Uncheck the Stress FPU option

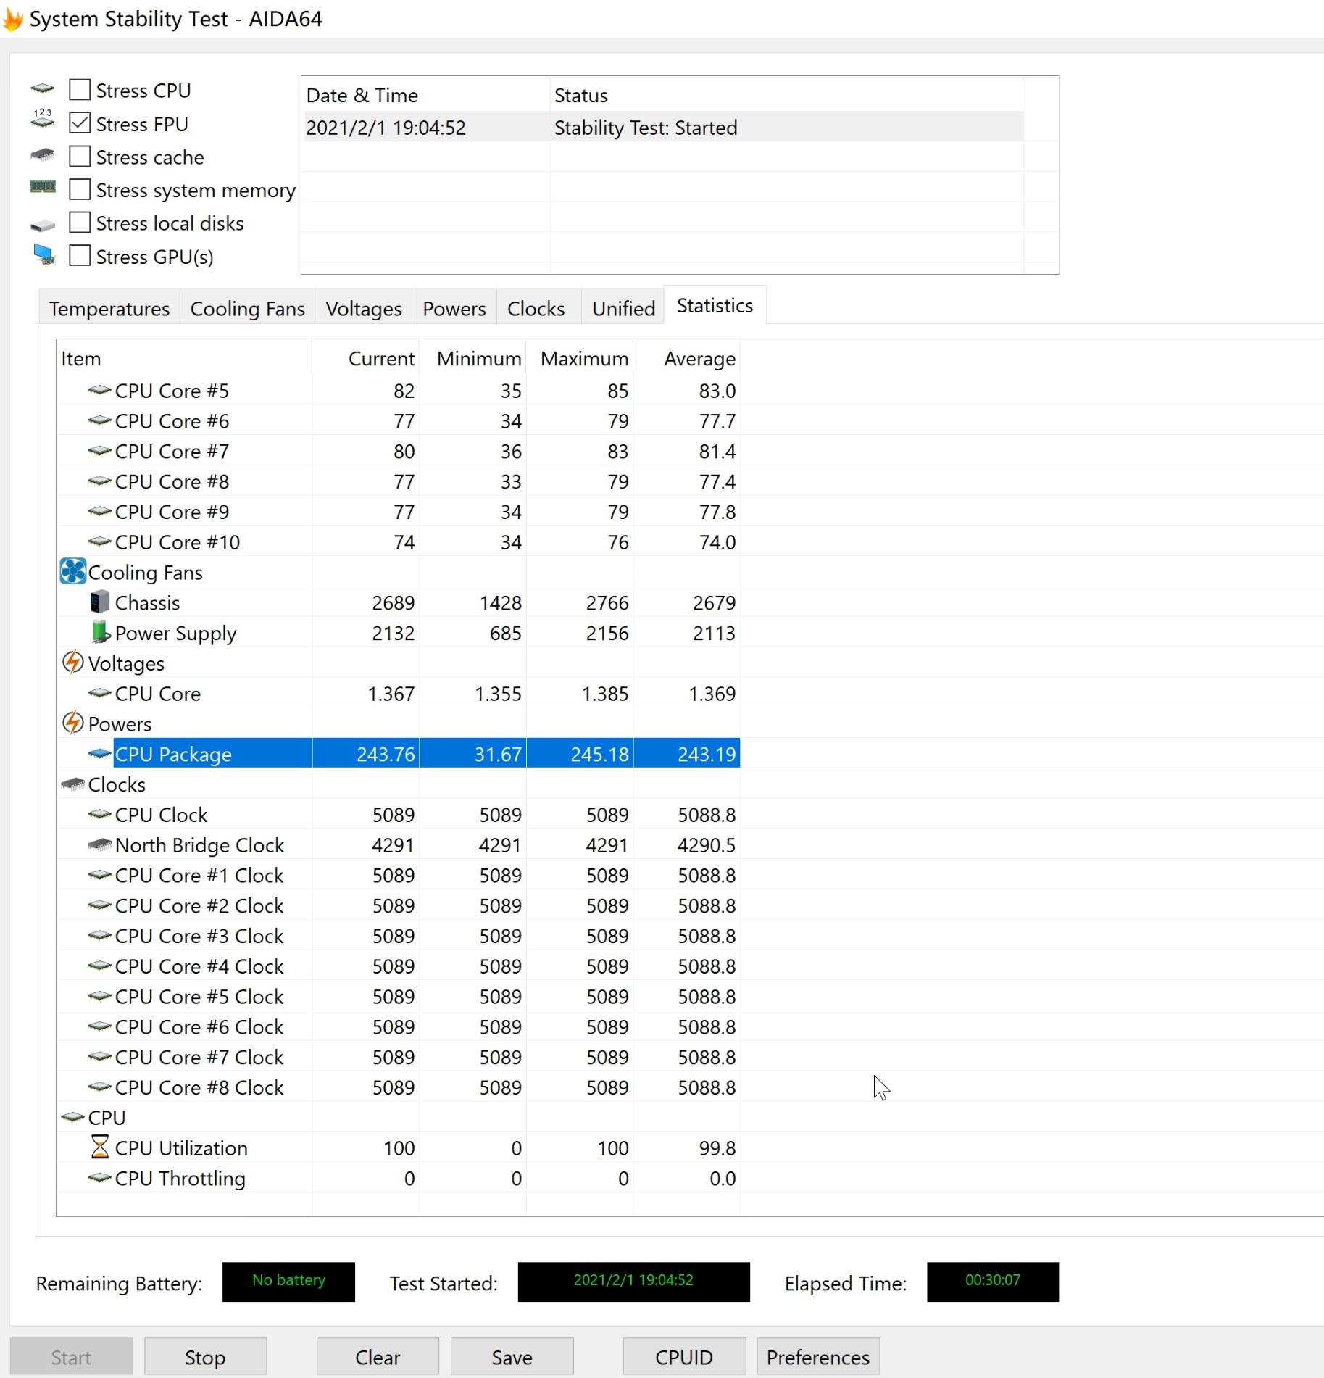pyautogui.click(x=80, y=122)
